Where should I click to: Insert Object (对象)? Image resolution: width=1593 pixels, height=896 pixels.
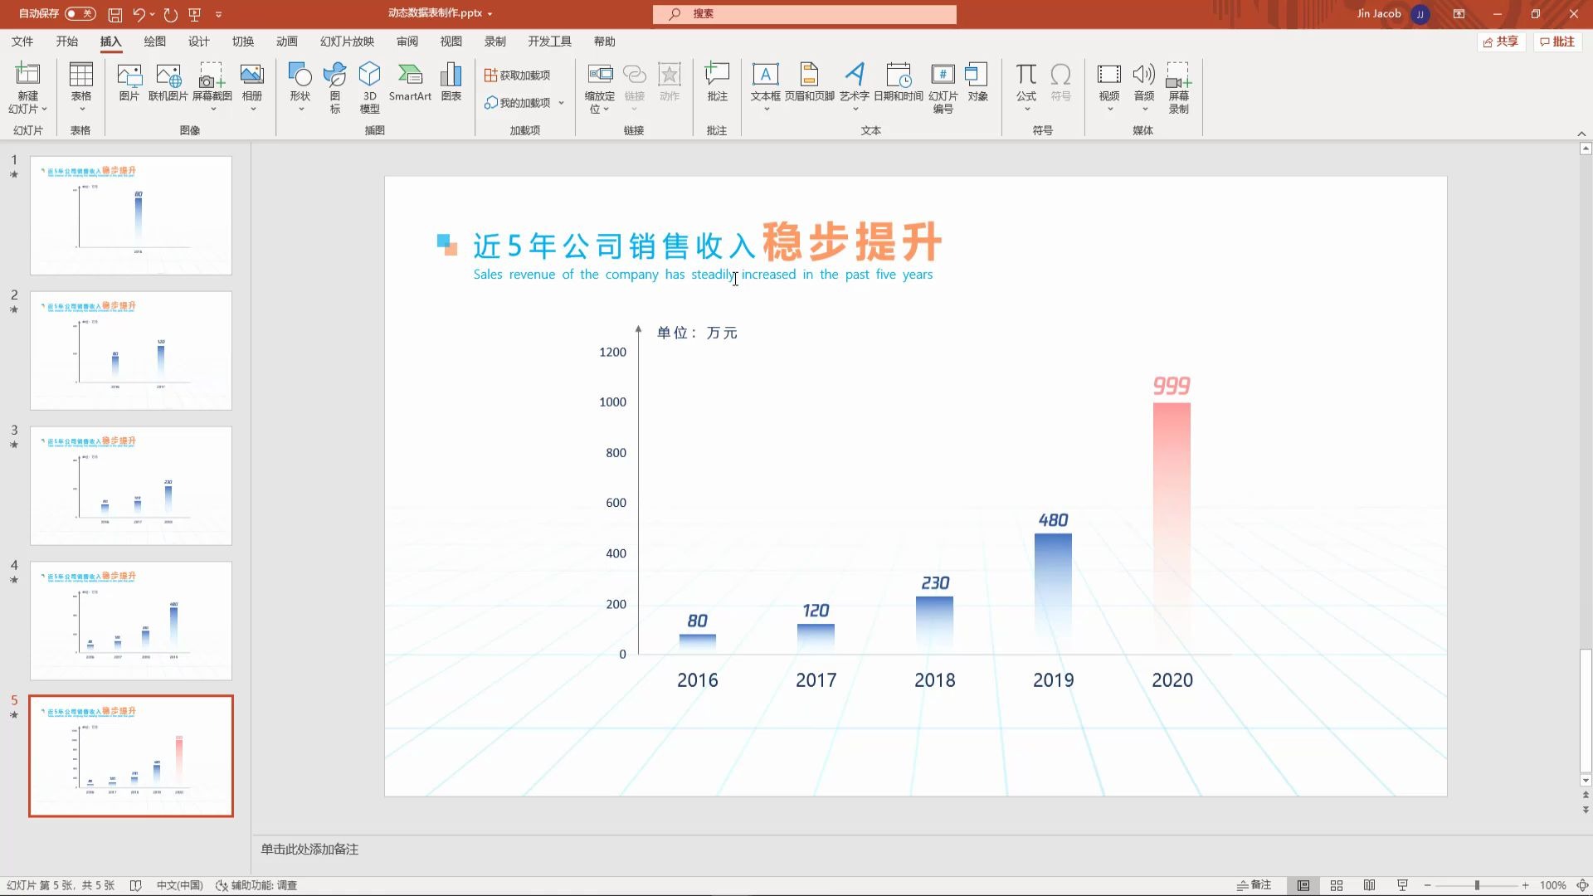977,83
